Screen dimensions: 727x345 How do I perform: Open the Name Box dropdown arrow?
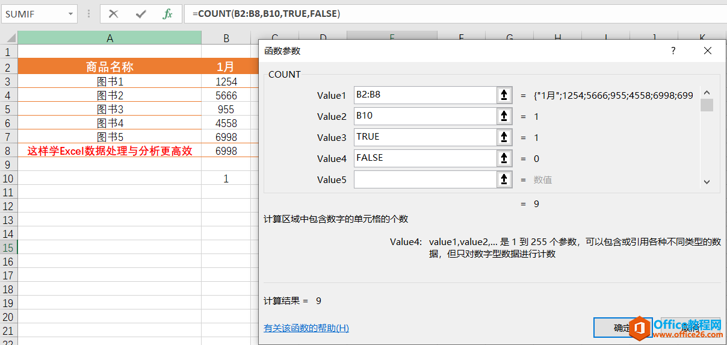(x=71, y=14)
